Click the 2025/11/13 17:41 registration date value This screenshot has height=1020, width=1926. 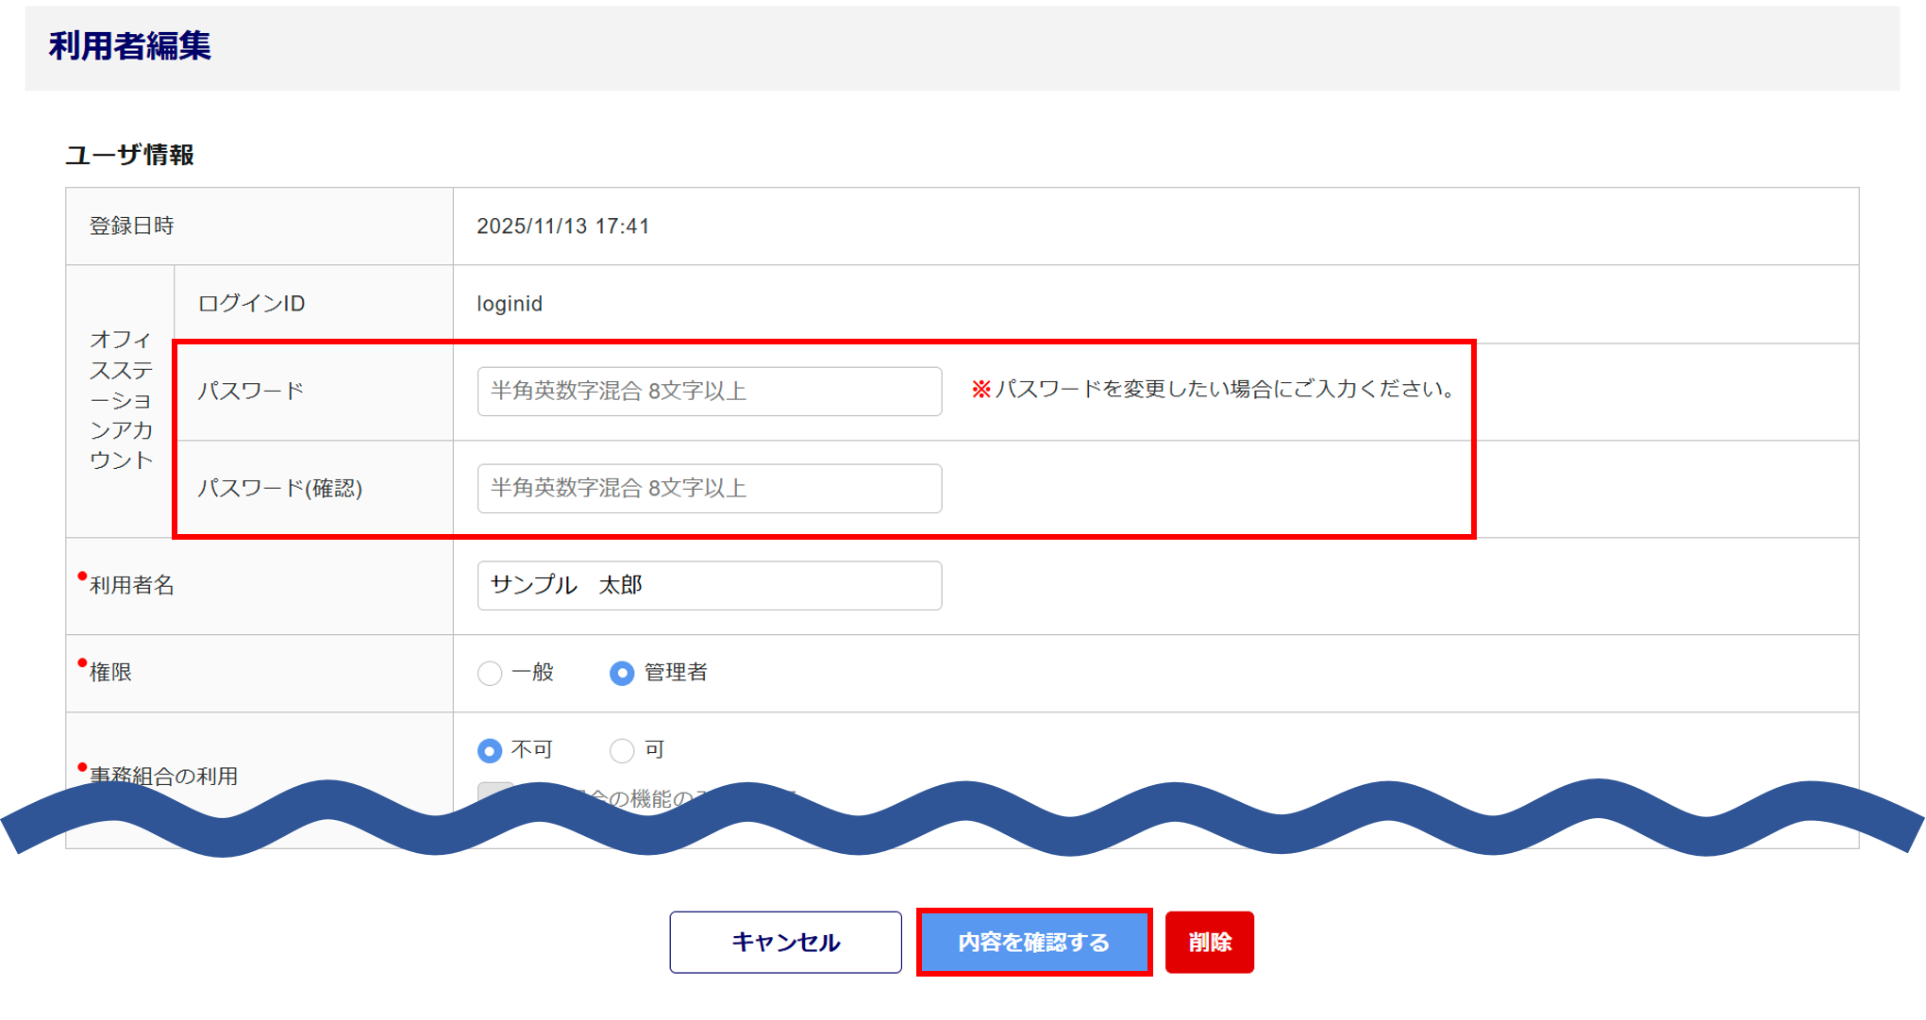(x=562, y=226)
